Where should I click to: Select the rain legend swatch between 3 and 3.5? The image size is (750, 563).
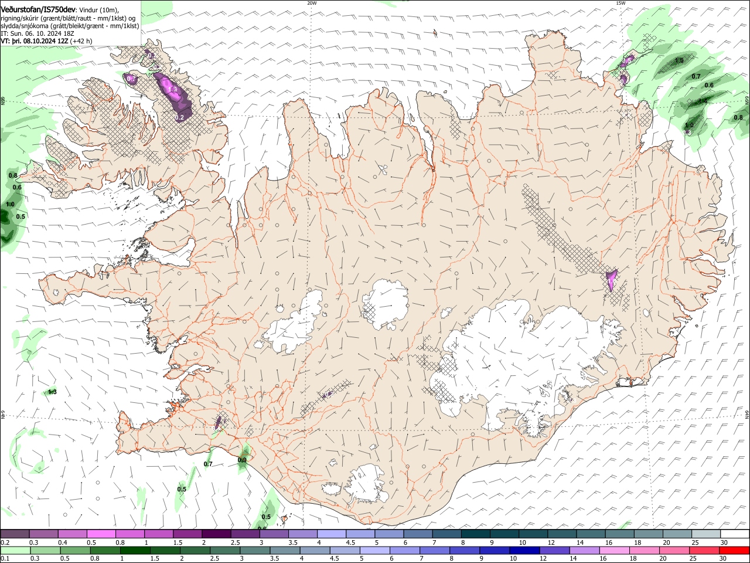coord(255,550)
